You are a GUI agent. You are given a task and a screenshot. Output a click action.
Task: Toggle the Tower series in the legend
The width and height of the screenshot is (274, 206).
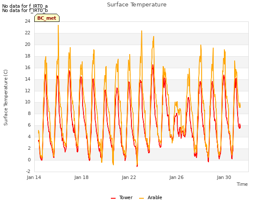click(x=122, y=197)
